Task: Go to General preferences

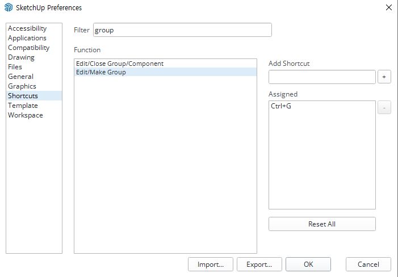Action: tap(33, 77)
